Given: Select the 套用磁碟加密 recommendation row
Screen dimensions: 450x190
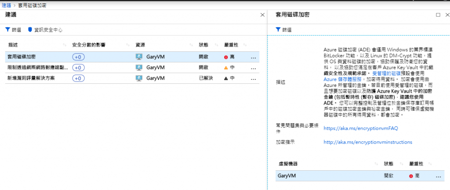Looking at the screenshot, I should (132, 57).
